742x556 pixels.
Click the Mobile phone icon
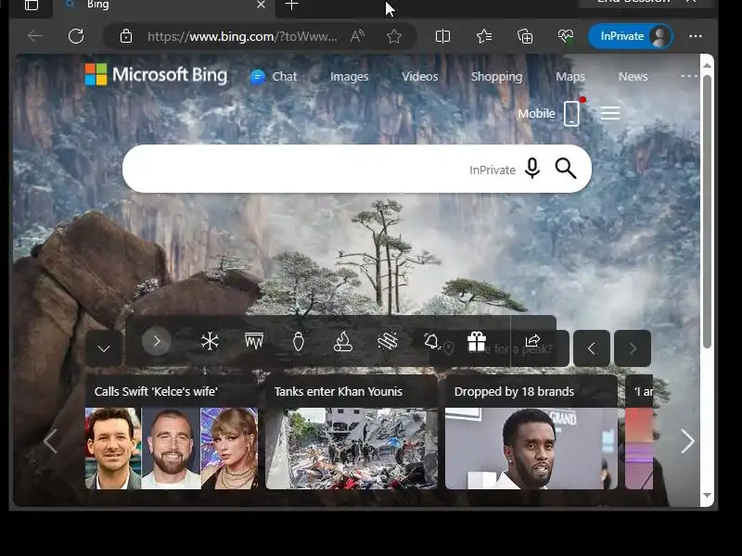tap(571, 113)
